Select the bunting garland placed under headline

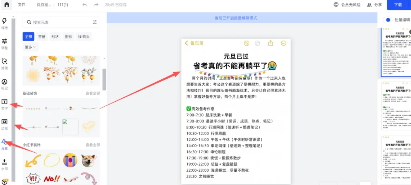pos(232,74)
